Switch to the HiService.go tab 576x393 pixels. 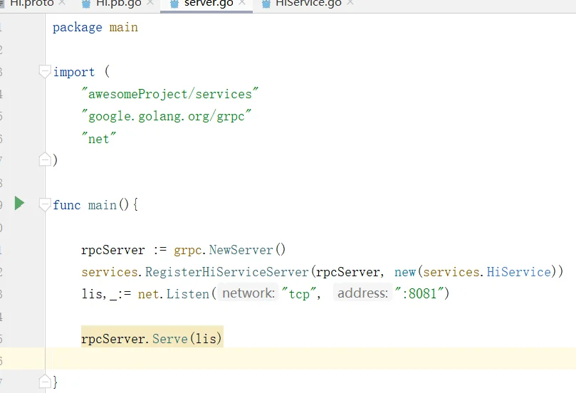pyautogui.click(x=308, y=4)
